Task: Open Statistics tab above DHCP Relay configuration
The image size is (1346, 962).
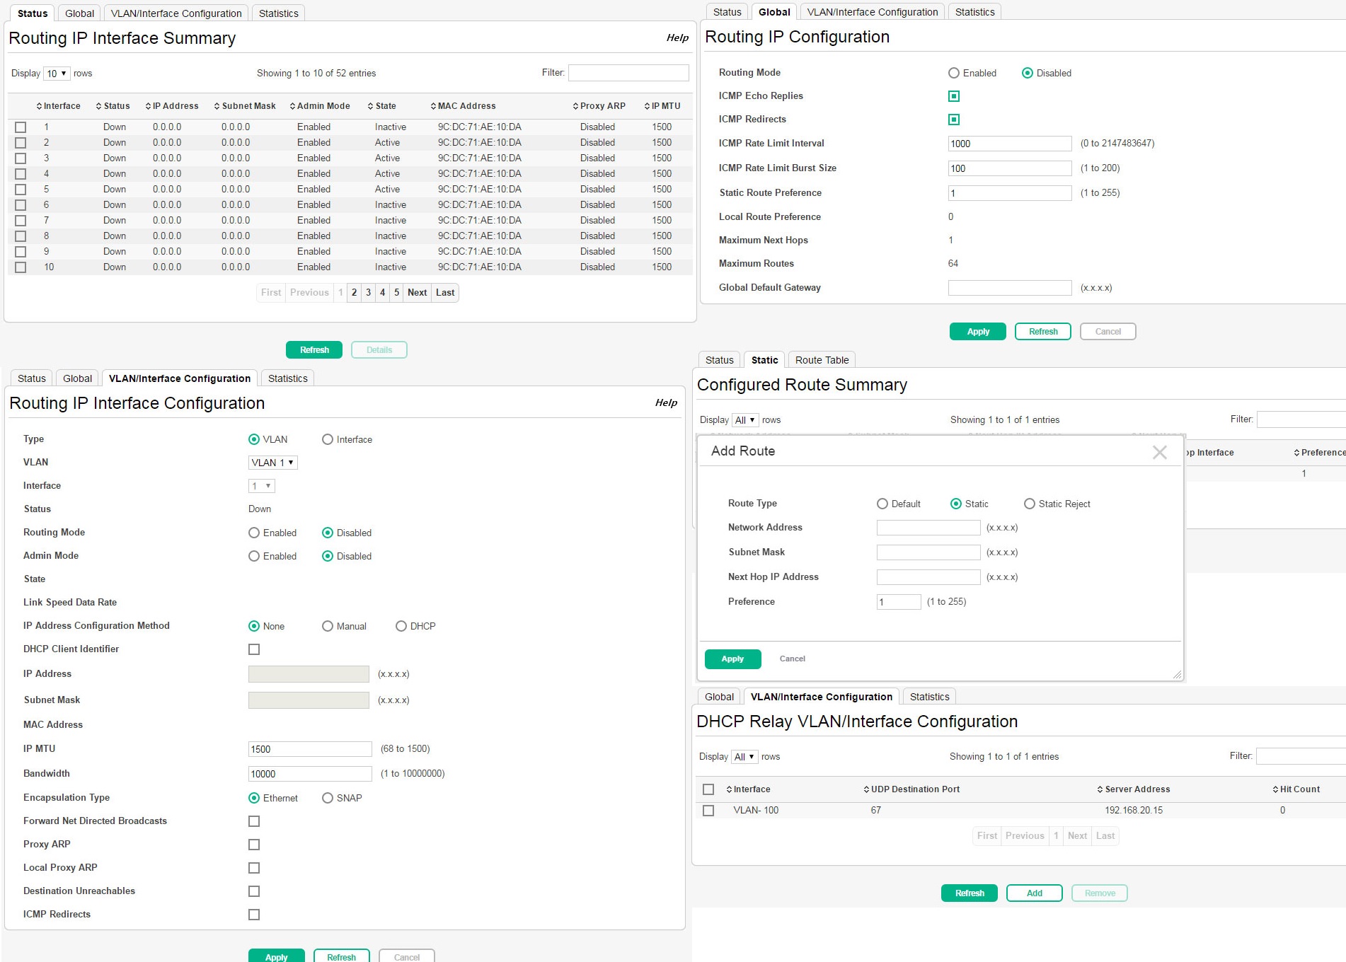Action: tap(929, 697)
